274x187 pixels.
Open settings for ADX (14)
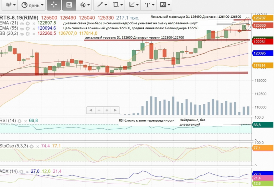[x=21, y=172]
